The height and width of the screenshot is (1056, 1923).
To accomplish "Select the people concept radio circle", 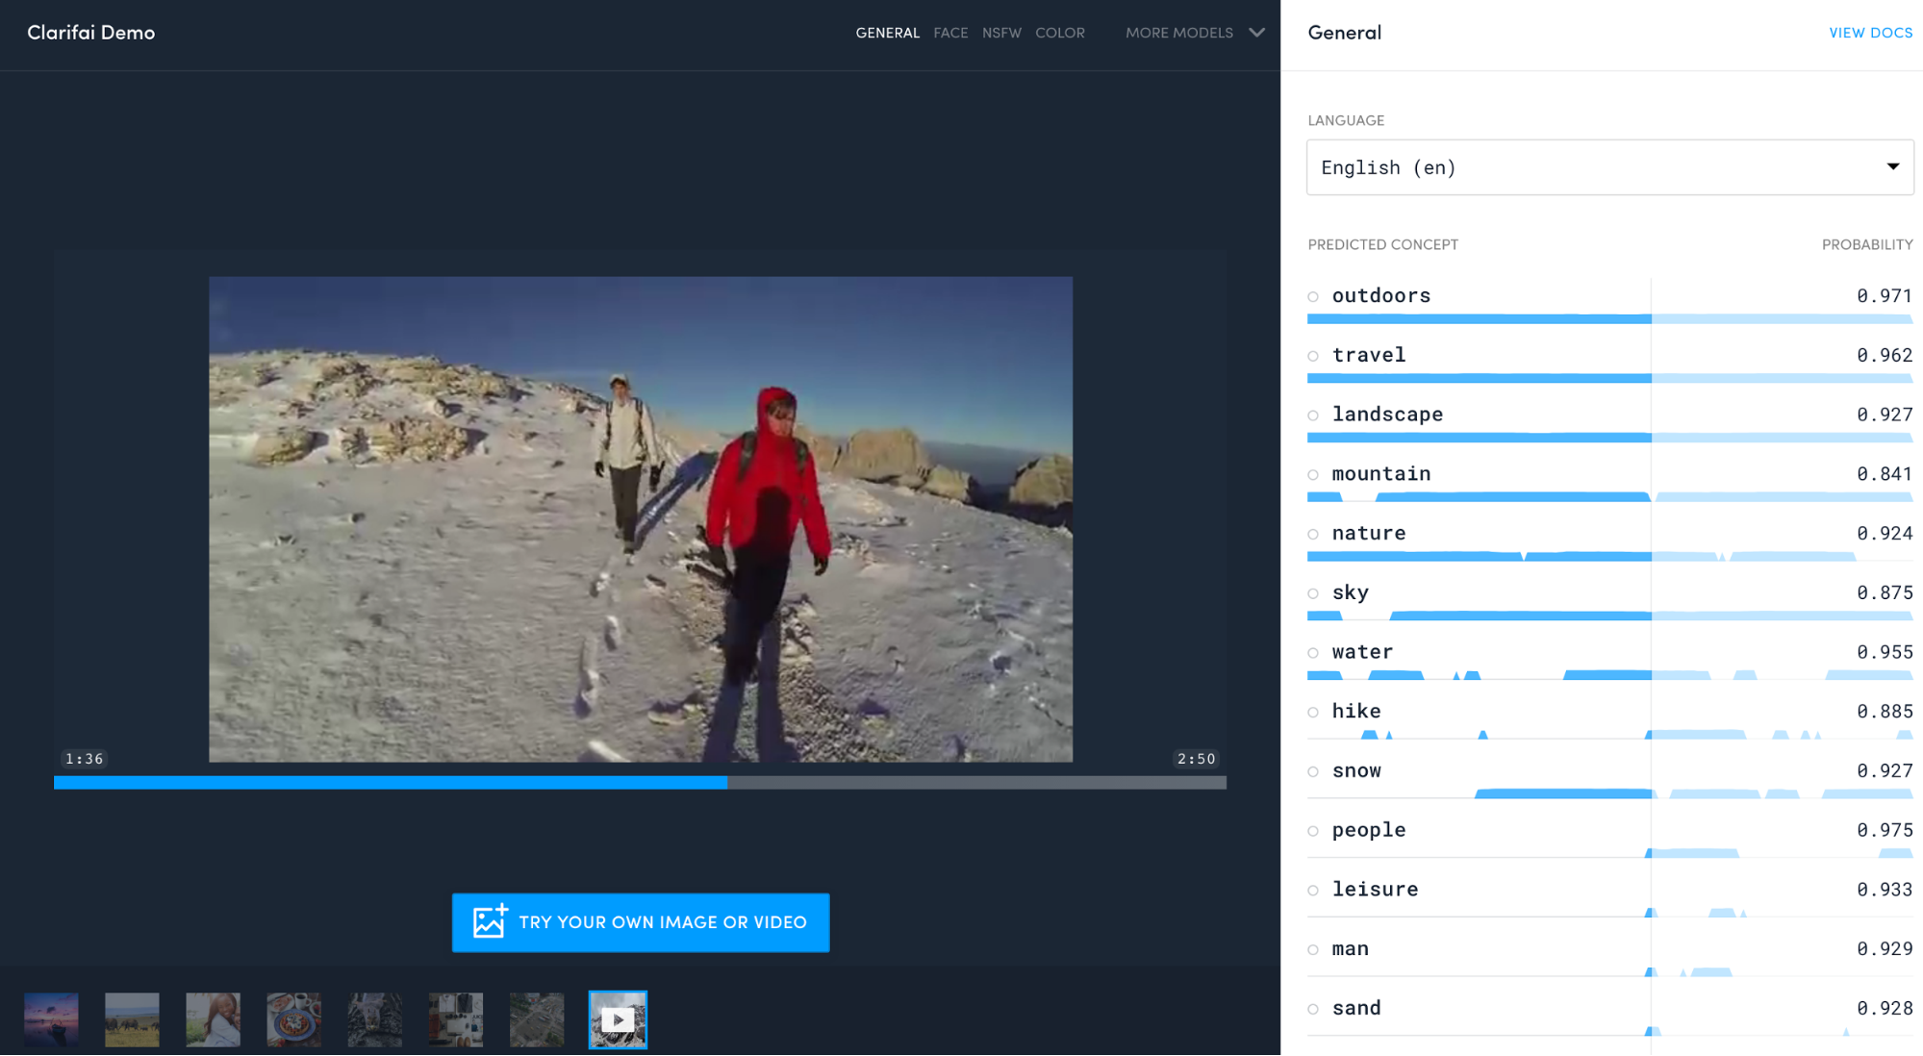I will pyautogui.click(x=1313, y=831).
